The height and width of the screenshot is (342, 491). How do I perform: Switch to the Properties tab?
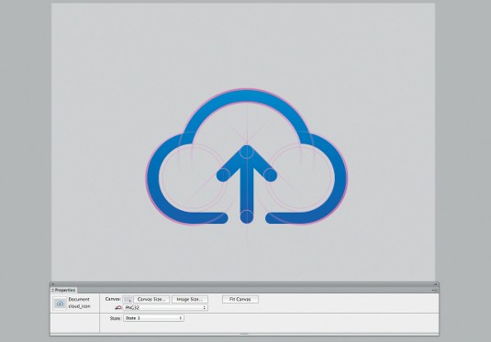pos(65,290)
